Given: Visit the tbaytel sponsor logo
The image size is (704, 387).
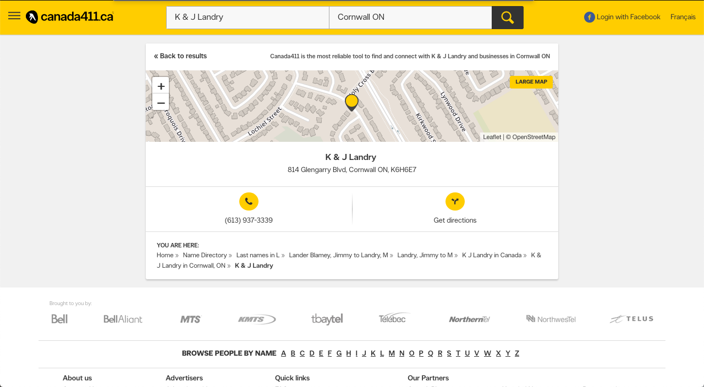Looking at the screenshot, I should (327, 319).
